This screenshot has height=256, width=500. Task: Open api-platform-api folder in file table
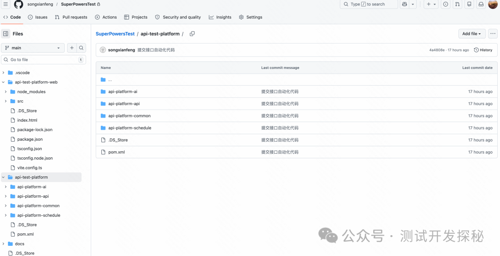coord(124,104)
